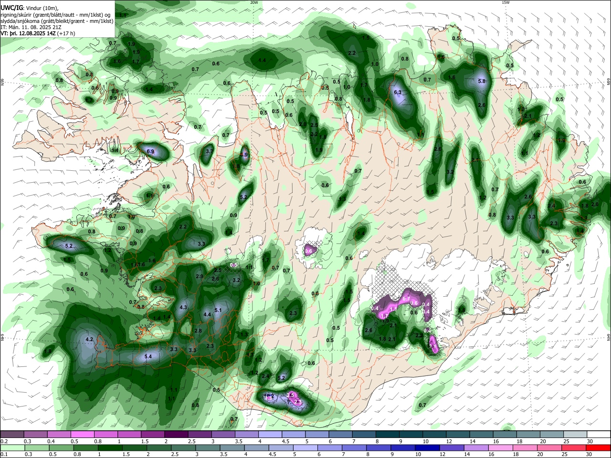Pick the pale green 0.1–0.3 rain swatch, bottom row
The width and height of the screenshot is (611, 458).
pyautogui.click(x=12, y=447)
